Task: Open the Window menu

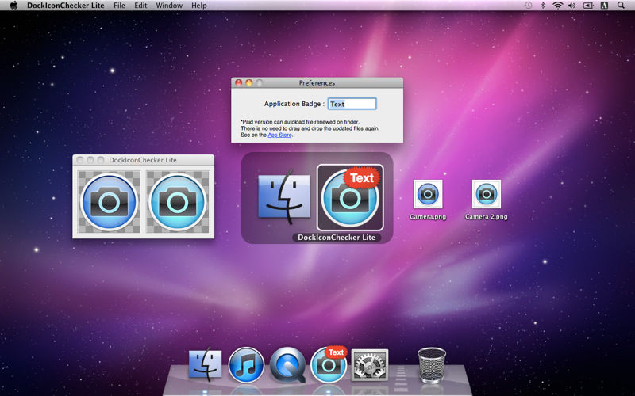Action: coord(169,6)
